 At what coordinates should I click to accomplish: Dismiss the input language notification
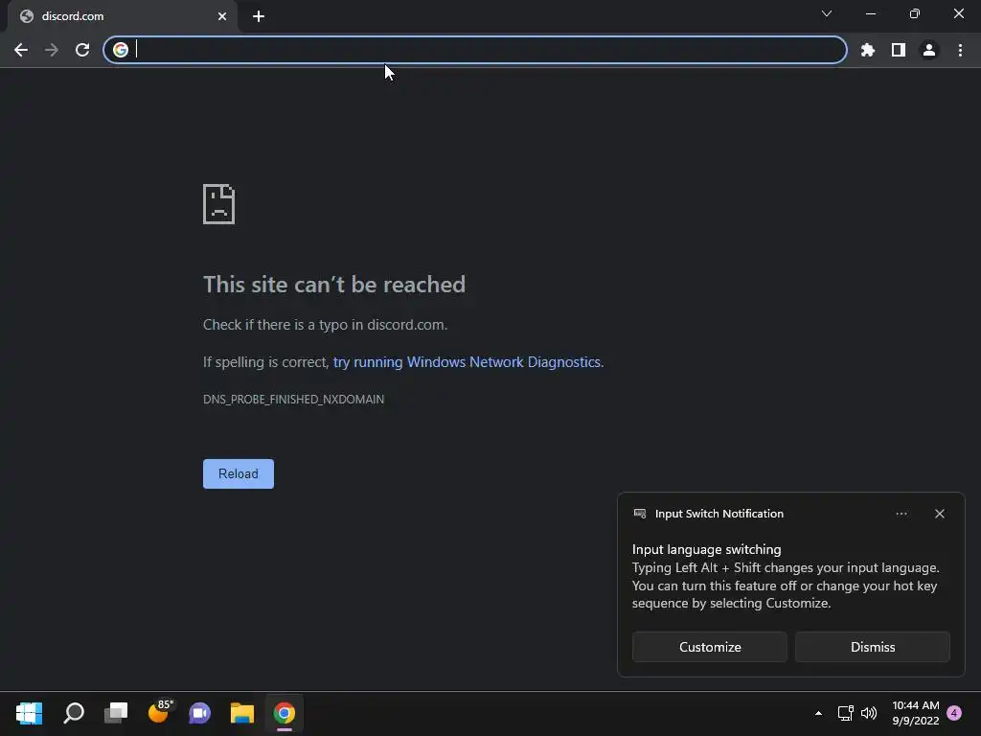pos(873,647)
